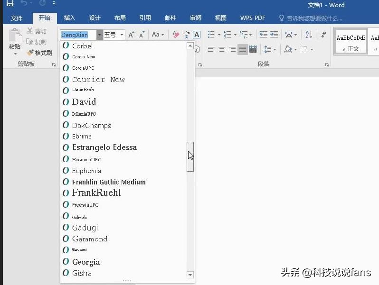
Task: Open the paragraph dialog launcher
Action: [327, 64]
